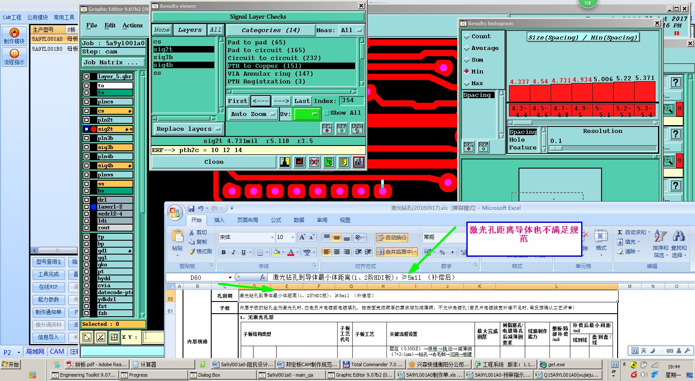
Task: Open the Auto Zoom dropdown
Action: click(253, 114)
